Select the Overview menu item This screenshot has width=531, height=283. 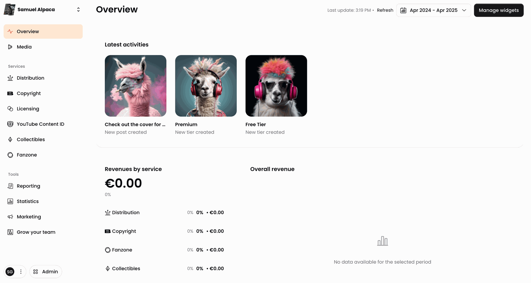point(43,32)
